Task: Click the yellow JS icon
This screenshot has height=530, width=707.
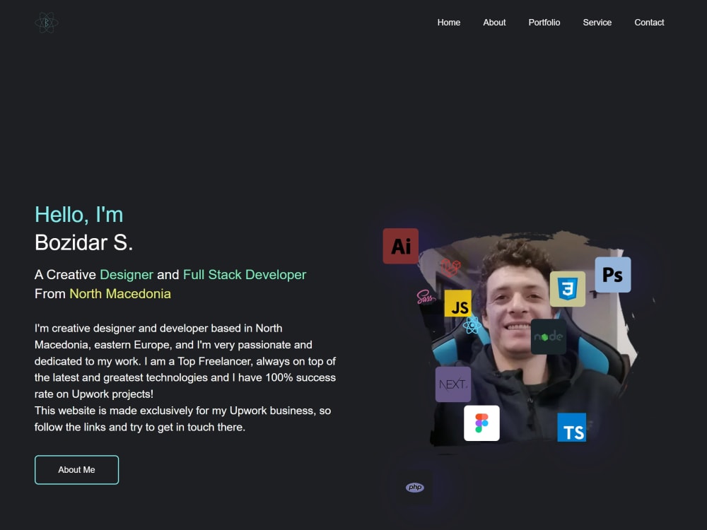Action: pyautogui.click(x=457, y=304)
